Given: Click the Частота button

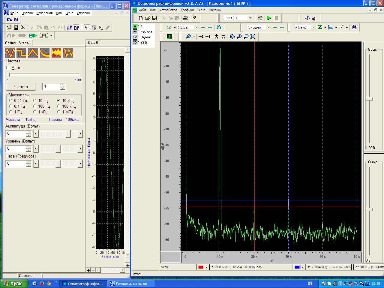Looking at the screenshot, I should (21, 87).
